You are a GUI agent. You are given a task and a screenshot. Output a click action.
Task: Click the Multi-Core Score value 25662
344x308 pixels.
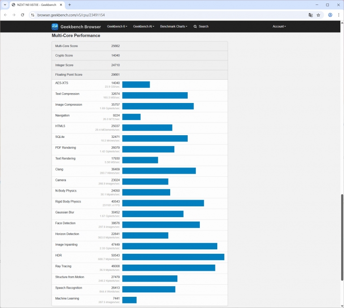point(116,46)
